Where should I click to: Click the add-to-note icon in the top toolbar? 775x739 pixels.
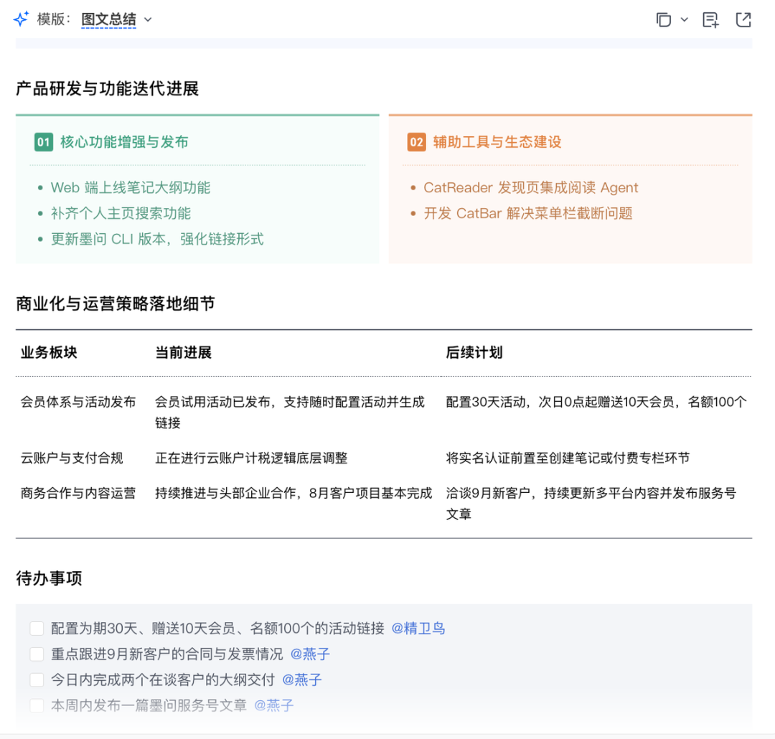click(710, 20)
